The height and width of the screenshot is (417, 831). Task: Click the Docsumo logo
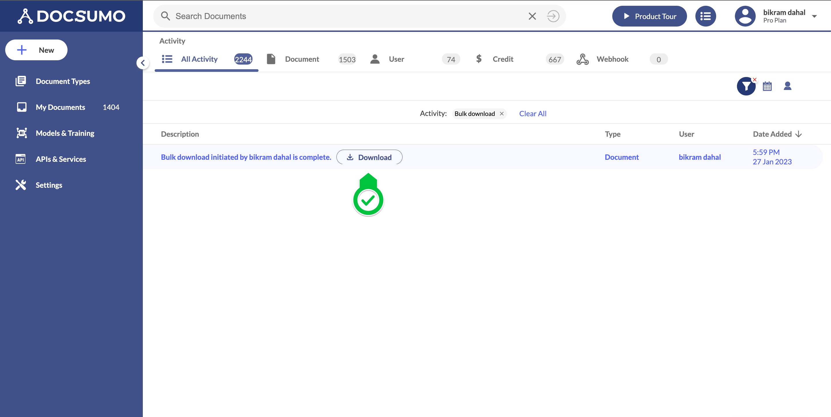(x=71, y=16)
